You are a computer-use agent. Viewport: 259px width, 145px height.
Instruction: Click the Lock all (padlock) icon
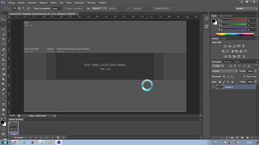(x=232, y=82)
